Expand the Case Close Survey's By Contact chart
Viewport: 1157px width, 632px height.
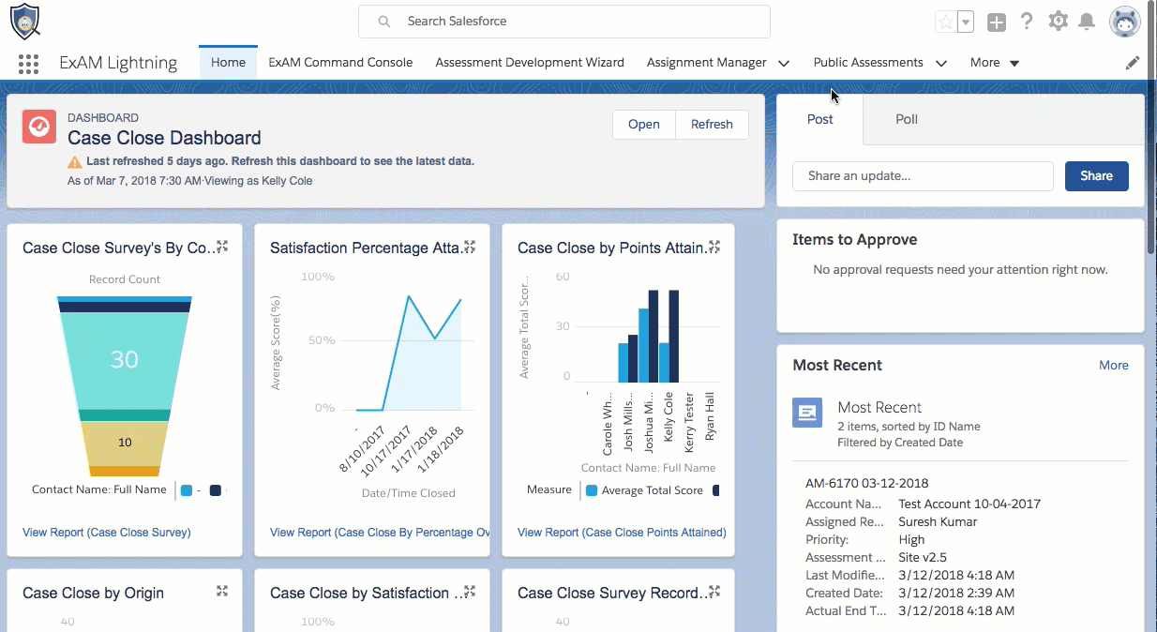pyautogui.click(x=222, y=247)
